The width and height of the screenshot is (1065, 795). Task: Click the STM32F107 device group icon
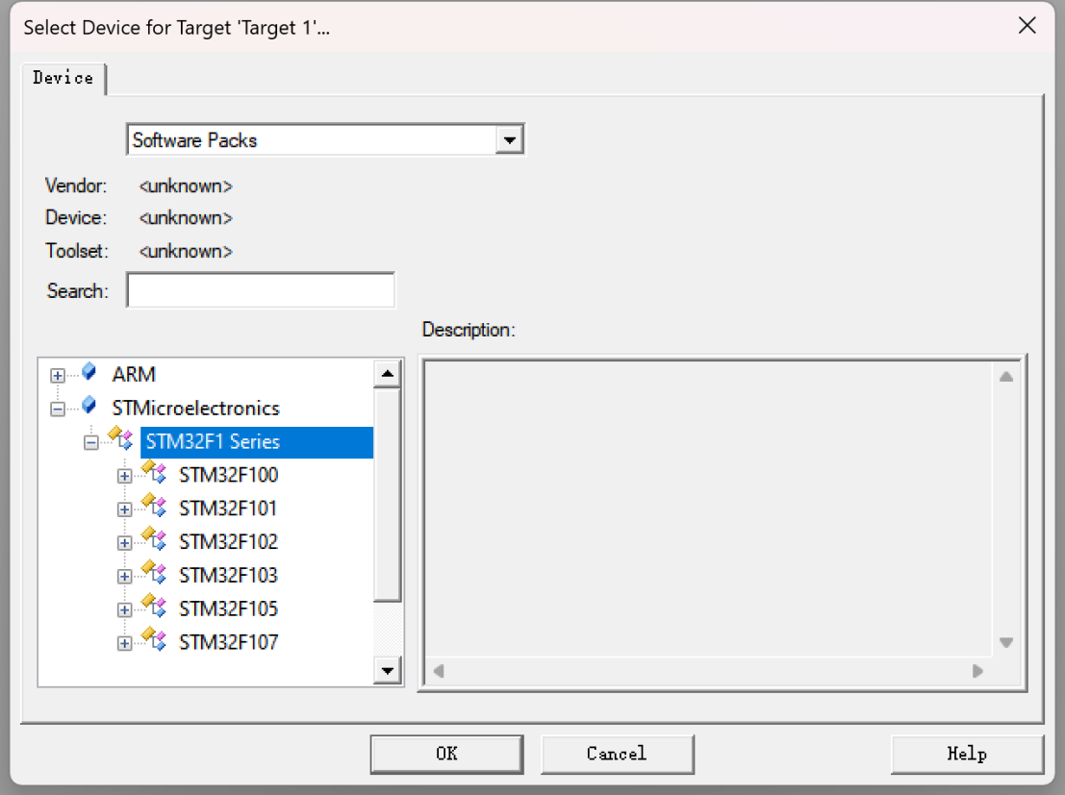[x=154, y=639]
